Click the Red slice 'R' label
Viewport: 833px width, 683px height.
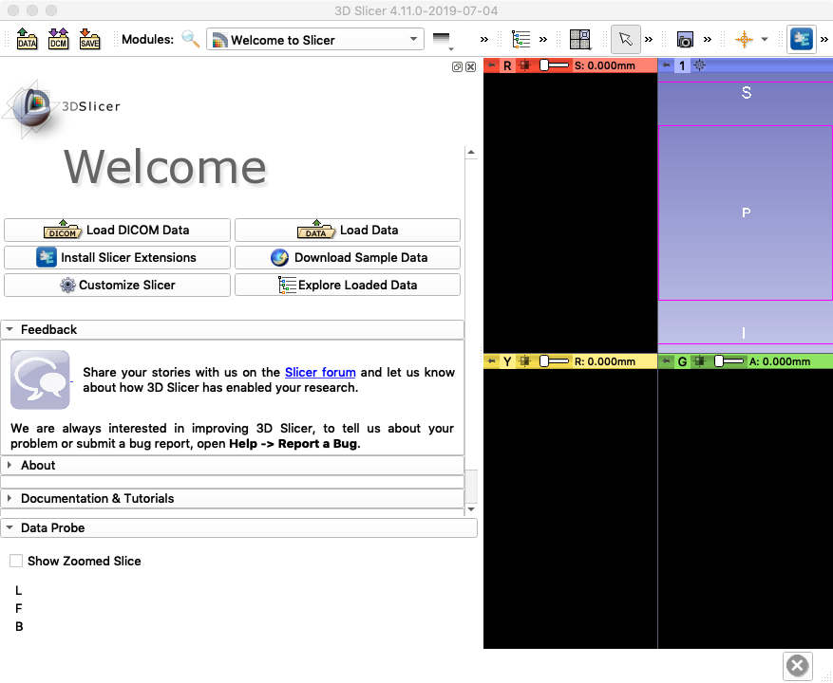(507, 65)
